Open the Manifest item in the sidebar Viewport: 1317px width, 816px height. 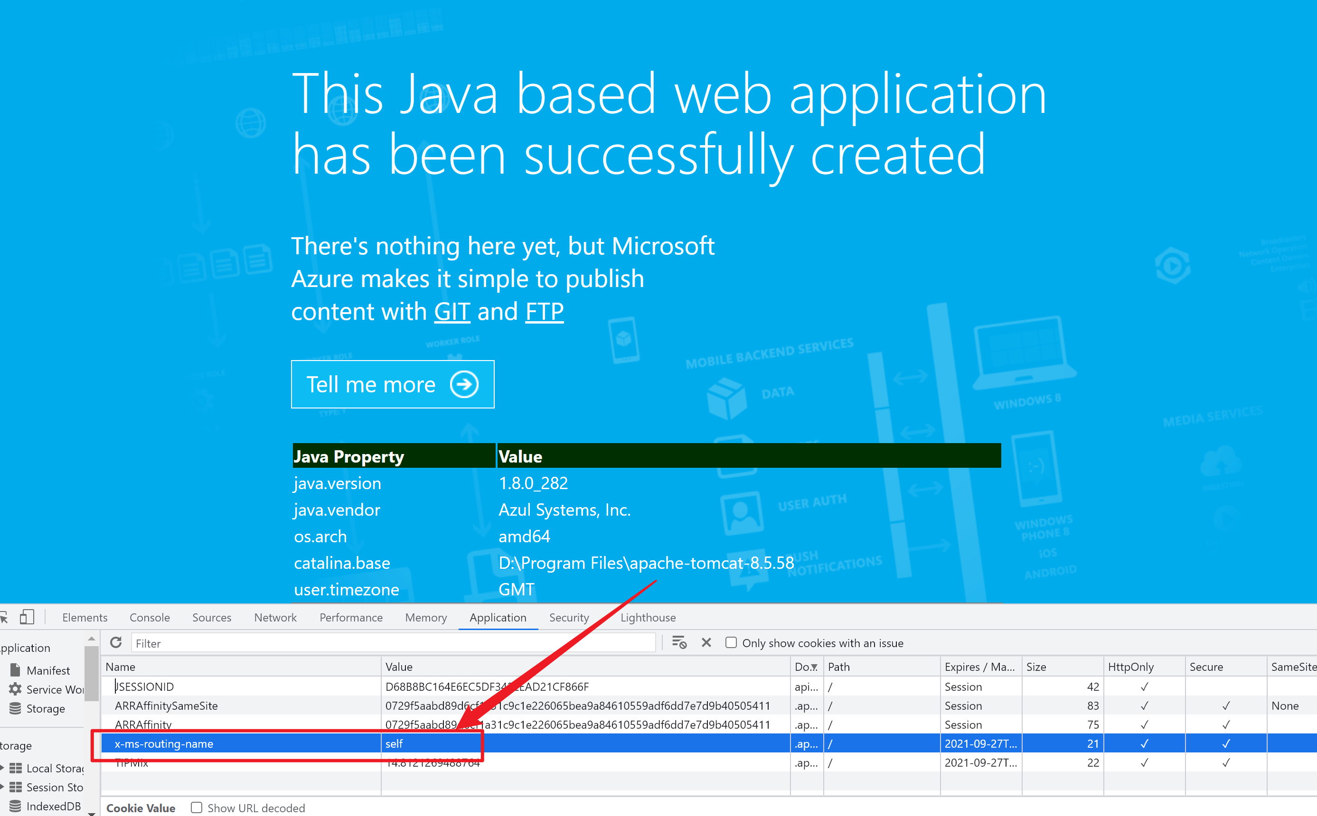click(47, 670)
